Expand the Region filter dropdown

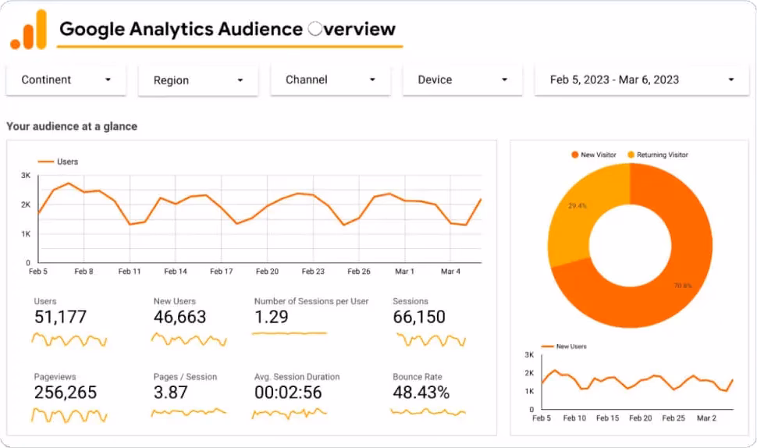[x=198, y=80]
